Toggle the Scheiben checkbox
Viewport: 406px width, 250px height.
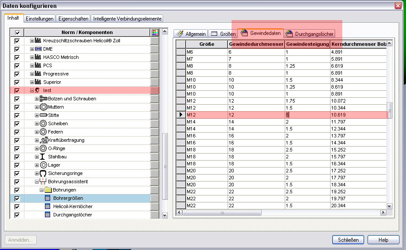[x=17, y=123]
